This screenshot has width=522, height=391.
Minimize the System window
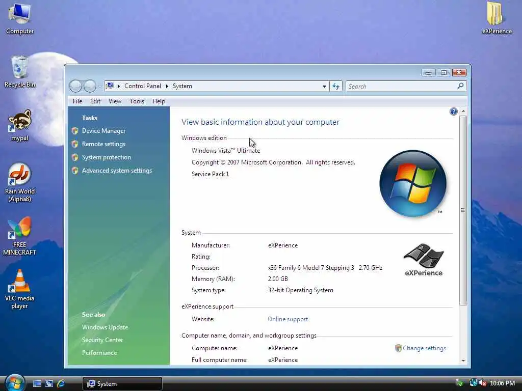click(x=428, y=72)
